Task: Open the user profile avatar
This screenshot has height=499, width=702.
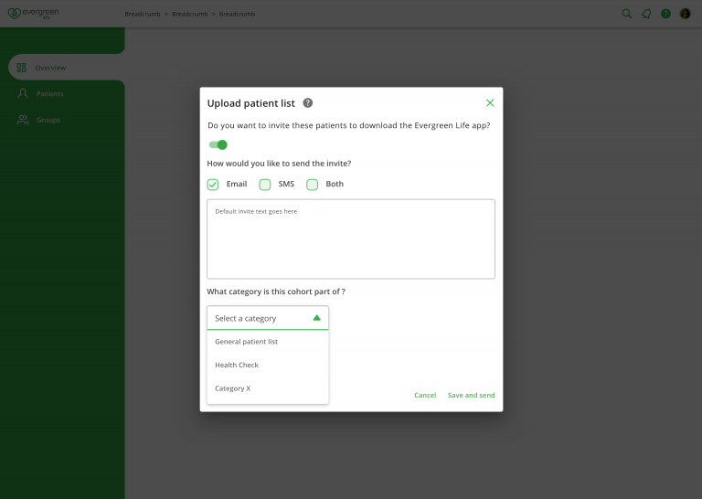Action: [686, 14]
